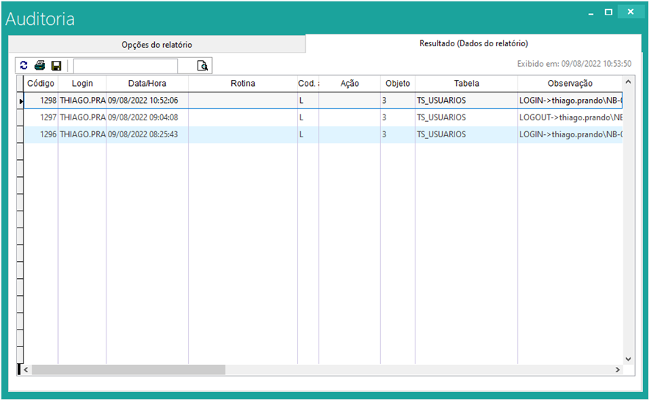Switch to the Opções do relatório tab
This screenshot has width=649, height=400.
[x=156, y=45]
